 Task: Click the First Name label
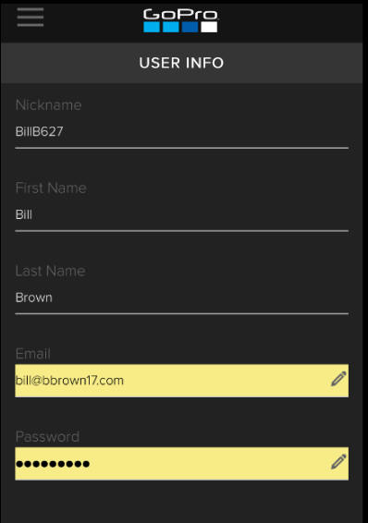(x=51, y=189)
